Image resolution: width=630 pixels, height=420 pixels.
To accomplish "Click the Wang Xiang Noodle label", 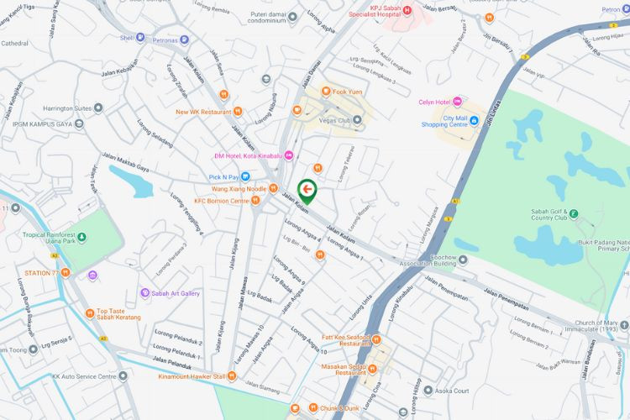I will coord(239,188).
